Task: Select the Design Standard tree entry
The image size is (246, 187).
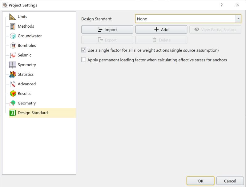Action: 42,113
